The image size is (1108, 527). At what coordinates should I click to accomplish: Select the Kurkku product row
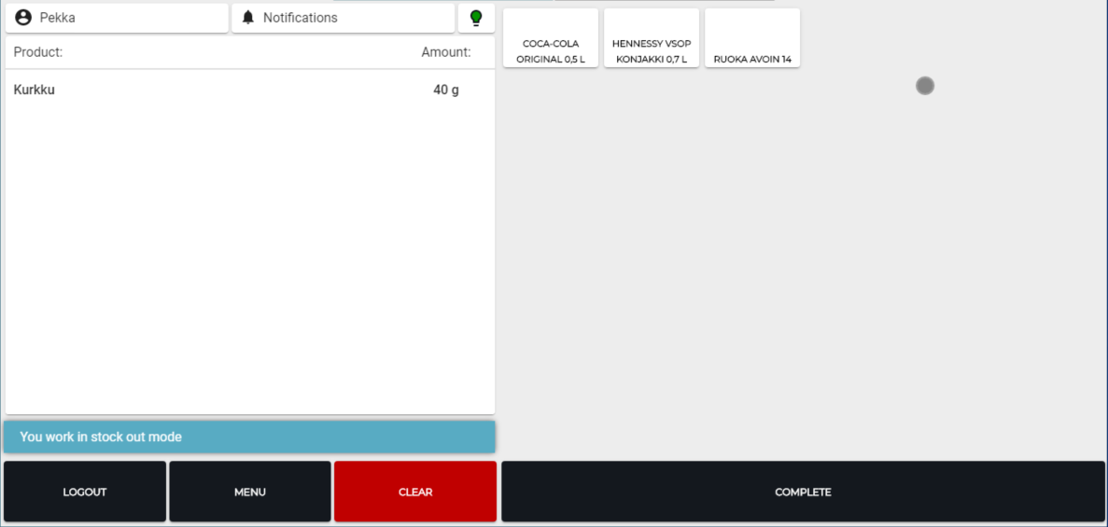[35, 90]
